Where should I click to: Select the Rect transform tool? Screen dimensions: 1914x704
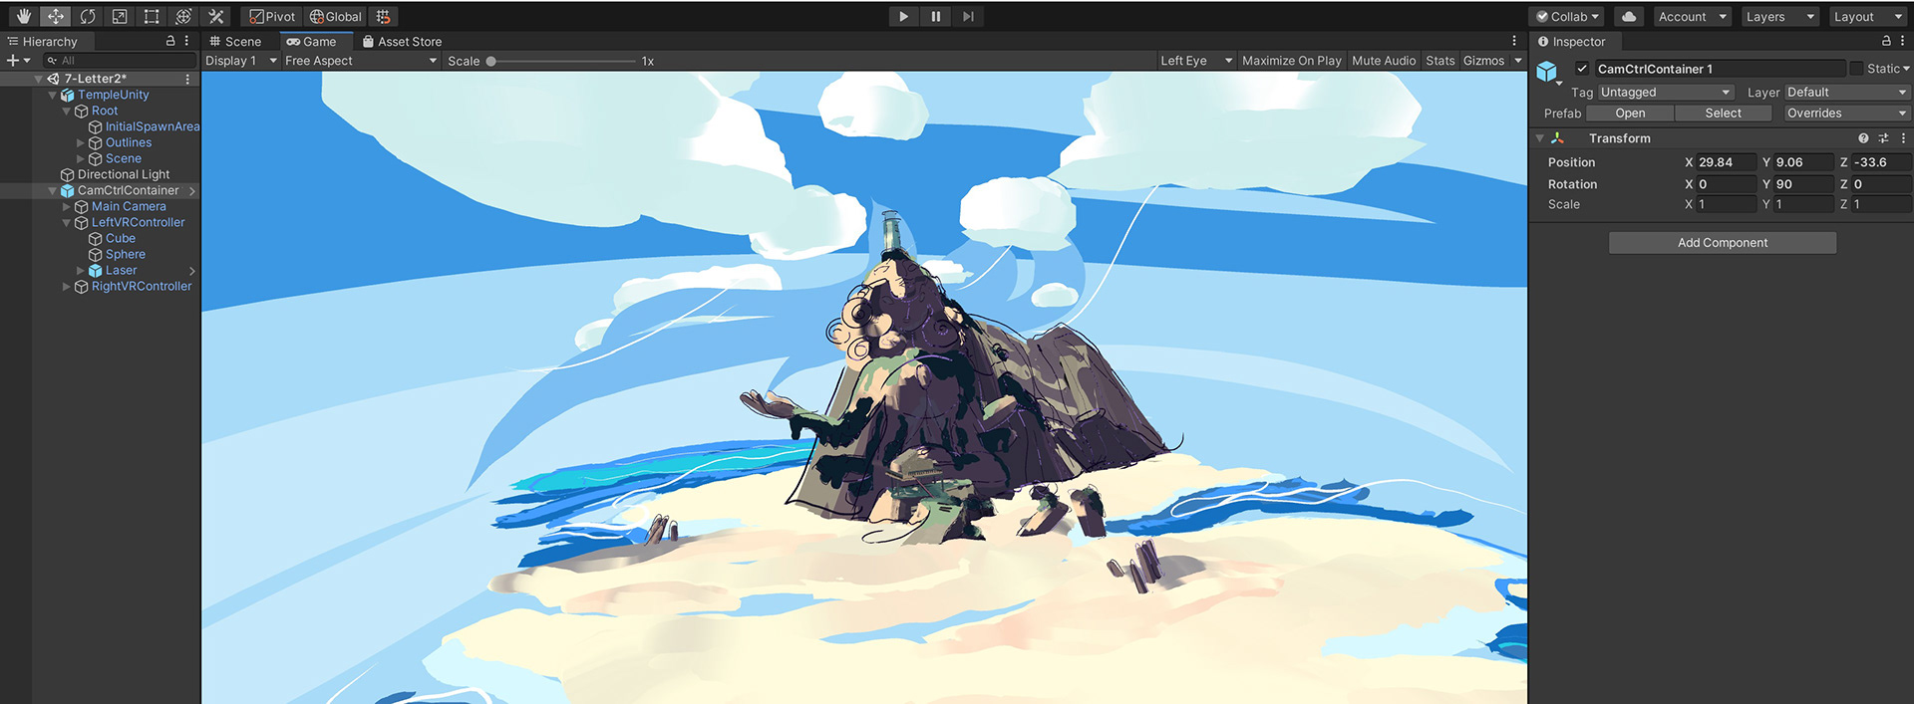tap(152, 16)
